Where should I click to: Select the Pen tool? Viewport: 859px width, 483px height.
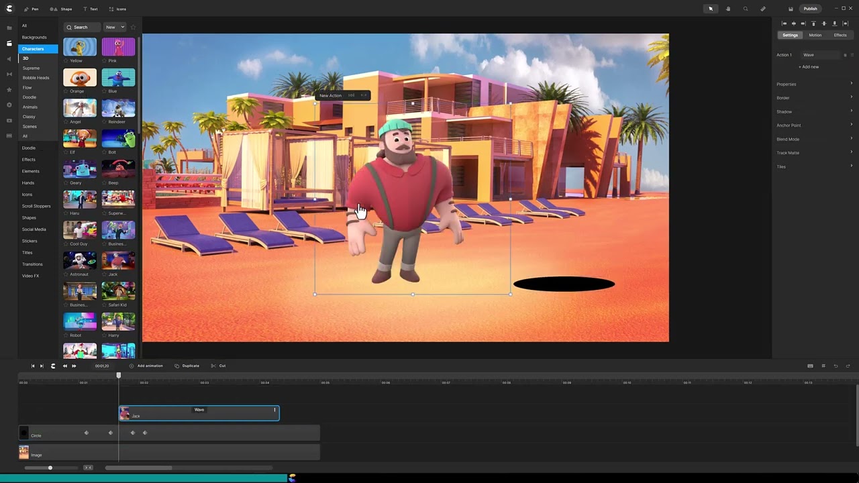coord(31,9)
